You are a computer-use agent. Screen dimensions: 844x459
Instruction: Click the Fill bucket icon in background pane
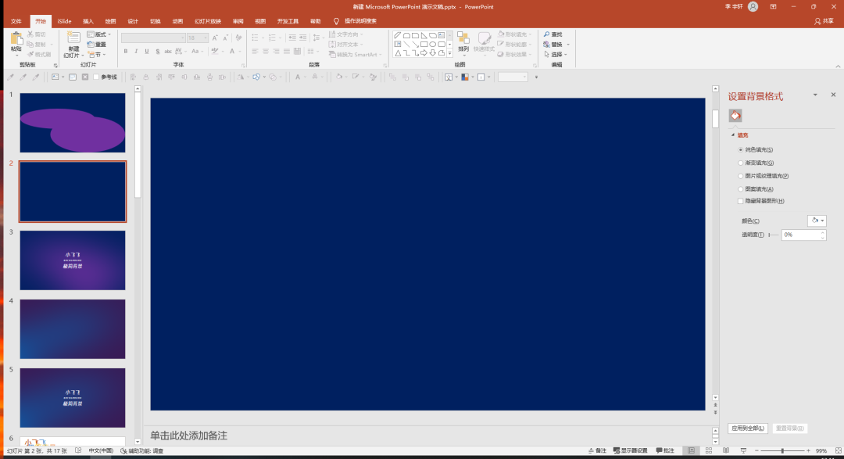[x=735, y=115]
